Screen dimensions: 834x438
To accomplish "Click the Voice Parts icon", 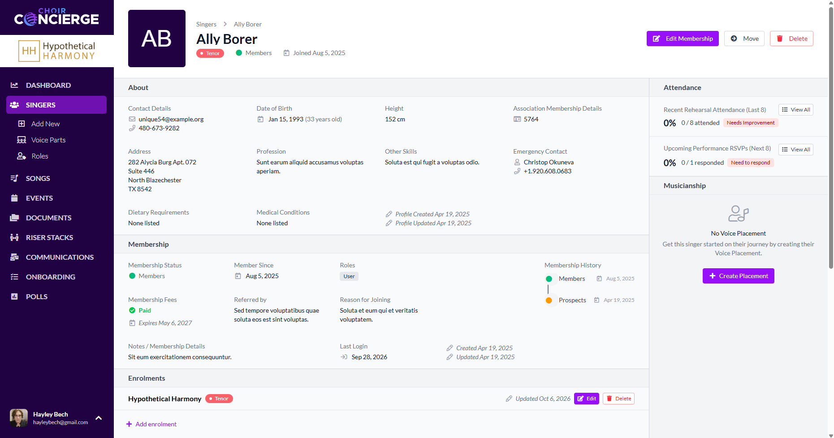I will [22, 140].
